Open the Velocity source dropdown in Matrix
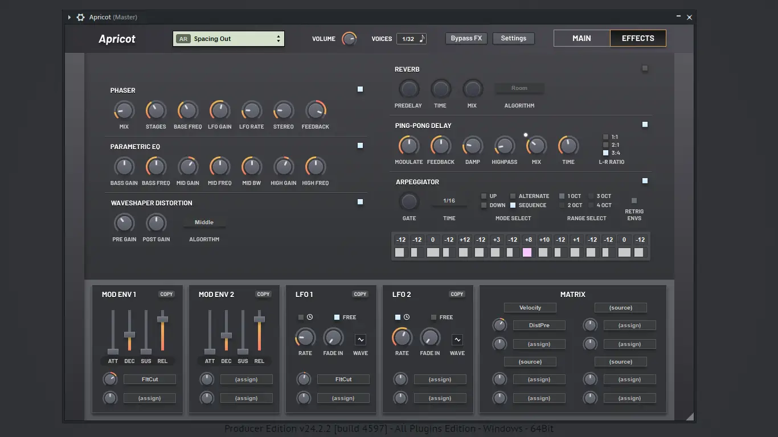 click(530, 308)
